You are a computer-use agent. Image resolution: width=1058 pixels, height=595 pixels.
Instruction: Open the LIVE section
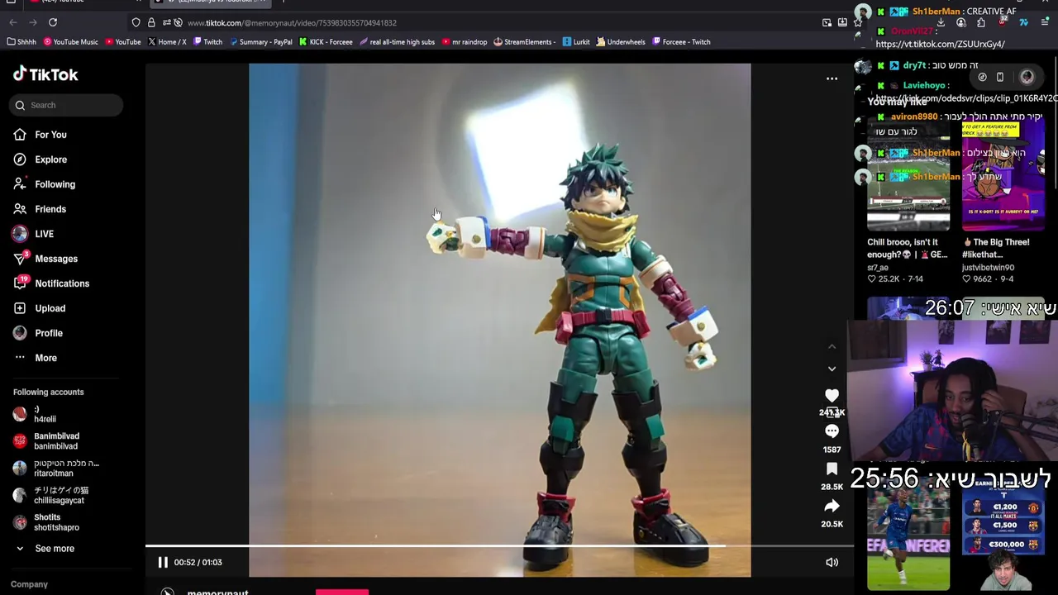tap(33, 234)
